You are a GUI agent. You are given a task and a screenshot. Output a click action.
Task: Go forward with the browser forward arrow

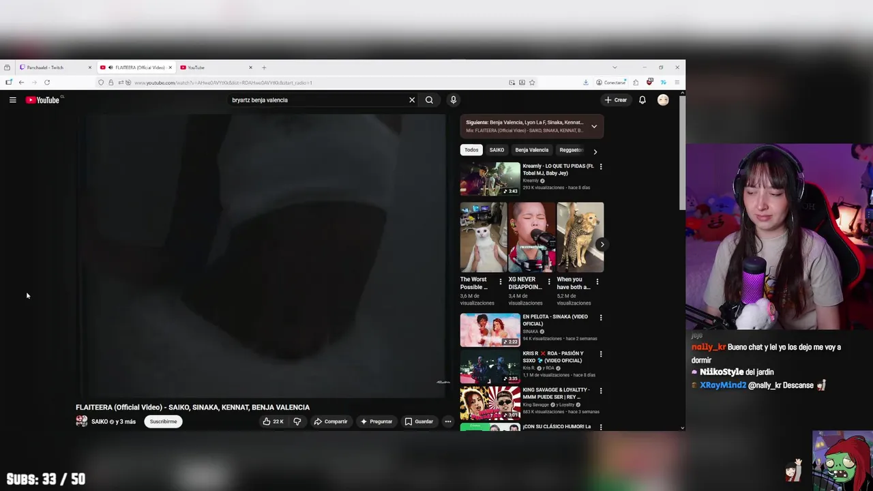click(34, 83)
